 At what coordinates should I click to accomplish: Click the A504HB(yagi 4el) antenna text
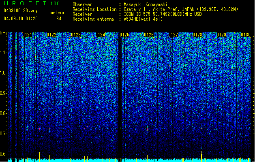(x=143, y=19)
